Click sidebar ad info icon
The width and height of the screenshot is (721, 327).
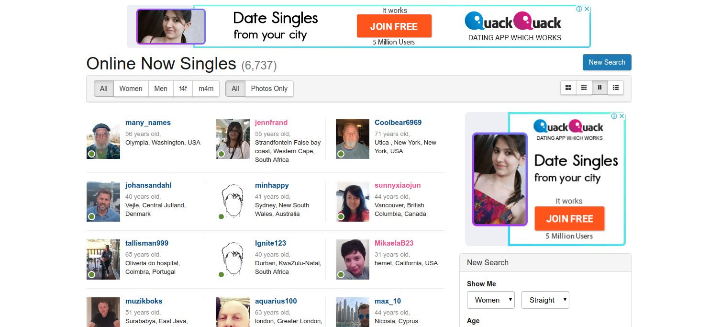click(614, 116)
